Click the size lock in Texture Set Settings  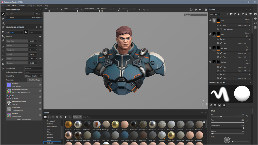(x=26, y=32)
